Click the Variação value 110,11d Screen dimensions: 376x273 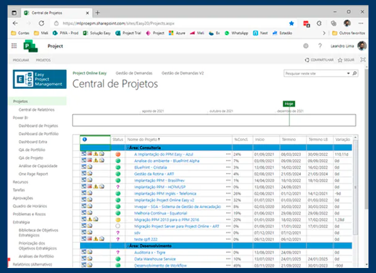tap(342, 154)
